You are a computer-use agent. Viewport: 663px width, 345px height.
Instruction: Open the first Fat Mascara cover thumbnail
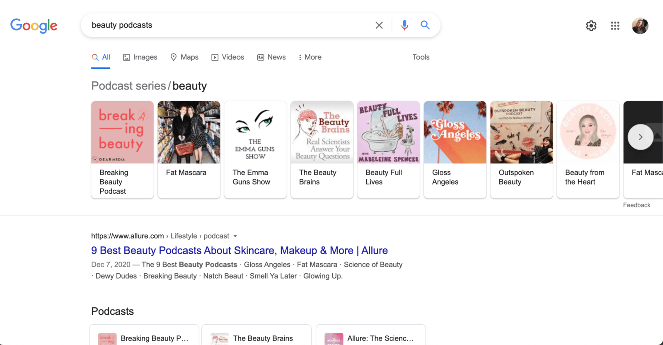[x=189, y=132]
